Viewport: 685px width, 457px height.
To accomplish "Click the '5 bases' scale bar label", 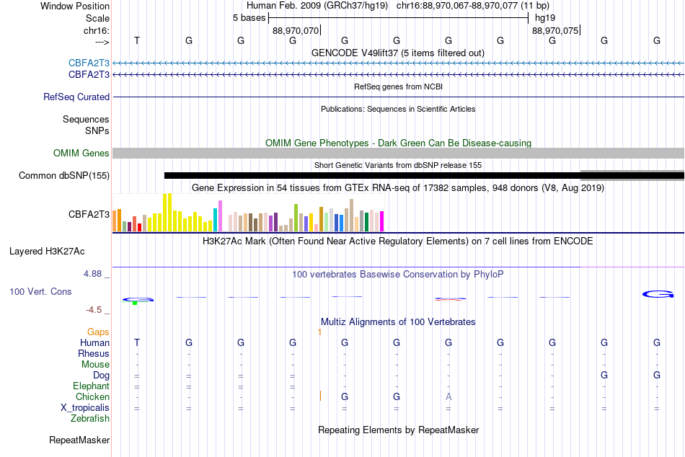I will (249, 18).
